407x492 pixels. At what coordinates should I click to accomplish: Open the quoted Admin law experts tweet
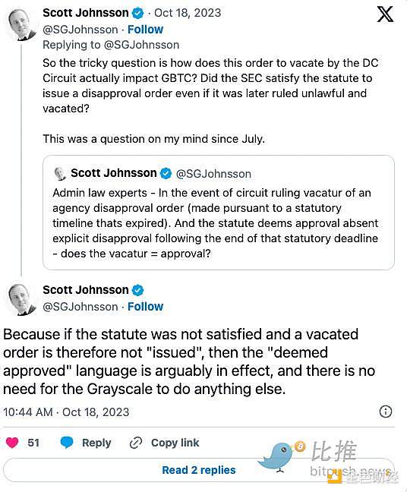tap(219, 213)
